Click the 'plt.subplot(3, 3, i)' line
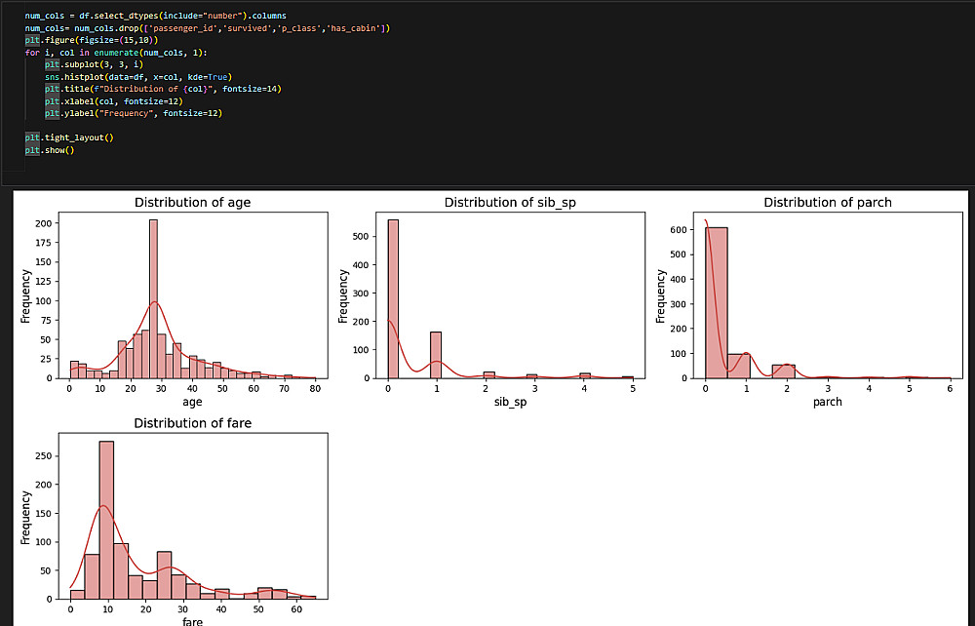The height and width of the screenshot is (626, 975). [94, 64]
